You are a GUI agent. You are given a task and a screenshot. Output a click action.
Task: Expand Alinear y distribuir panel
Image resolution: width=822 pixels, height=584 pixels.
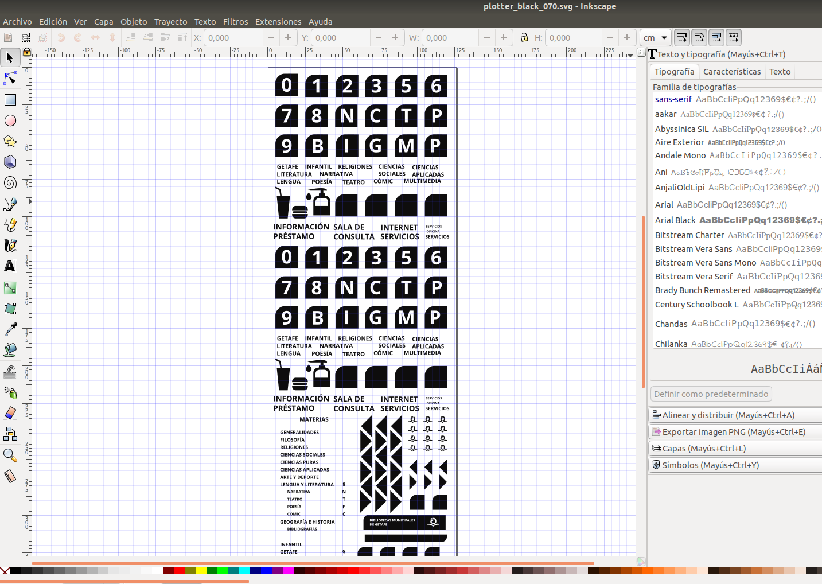coord(735,415)
